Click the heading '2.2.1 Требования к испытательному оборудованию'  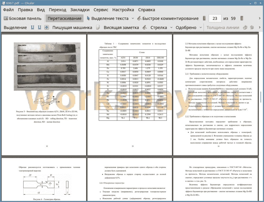[207, 74]
